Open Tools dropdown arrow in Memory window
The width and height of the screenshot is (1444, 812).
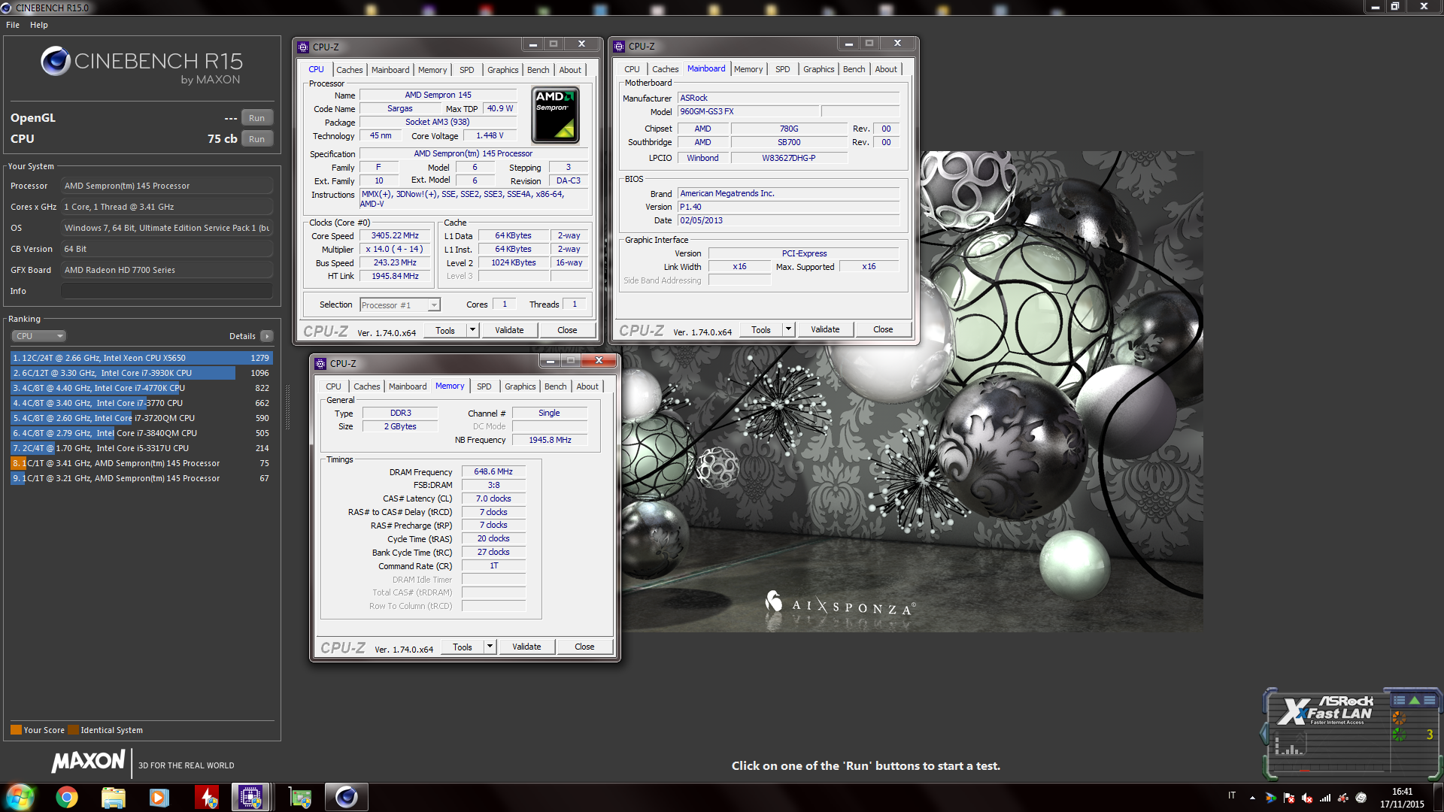490,647
